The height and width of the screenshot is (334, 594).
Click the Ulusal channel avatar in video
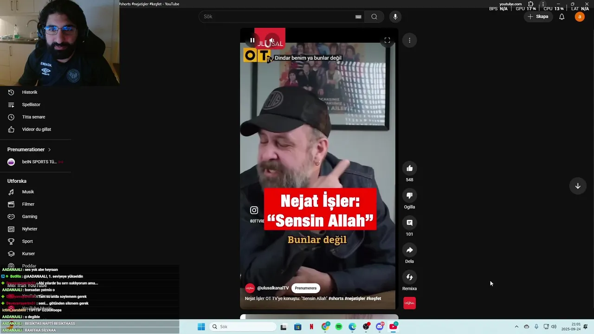coord(250,288)
